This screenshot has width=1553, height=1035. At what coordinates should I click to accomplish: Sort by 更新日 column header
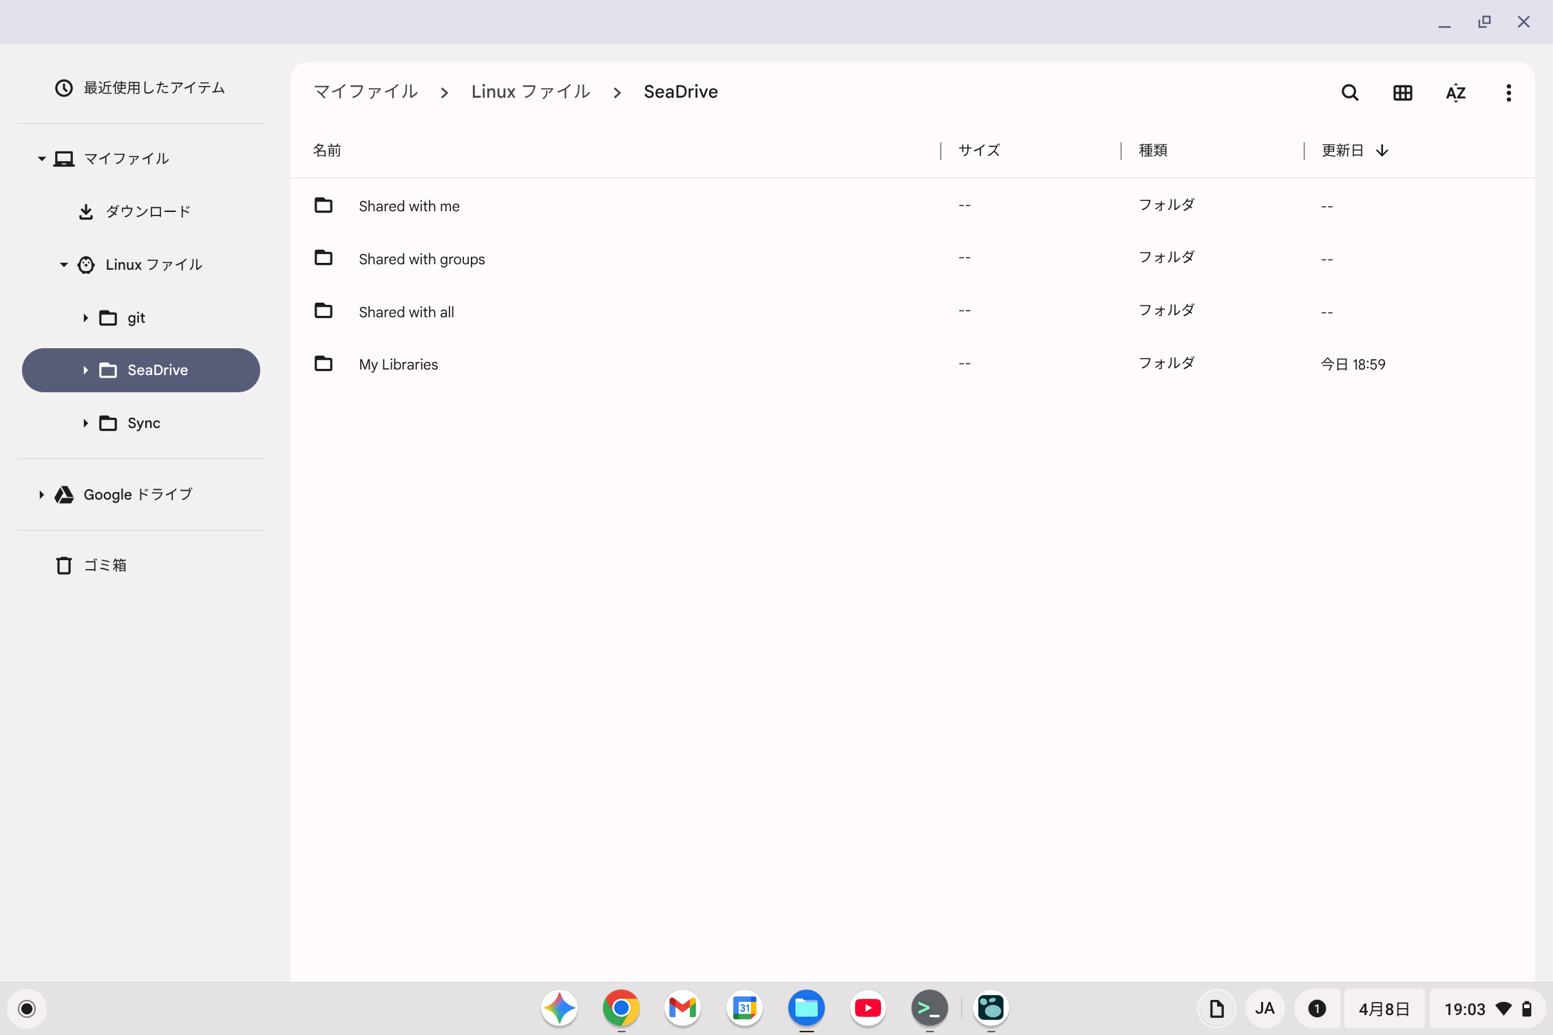click(1342, 151)
